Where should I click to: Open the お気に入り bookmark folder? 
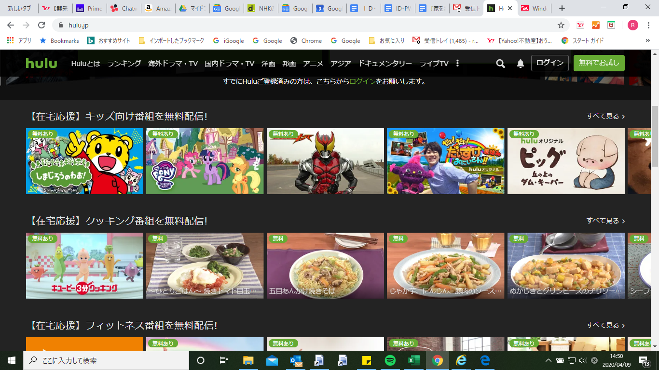click(386, 41)
